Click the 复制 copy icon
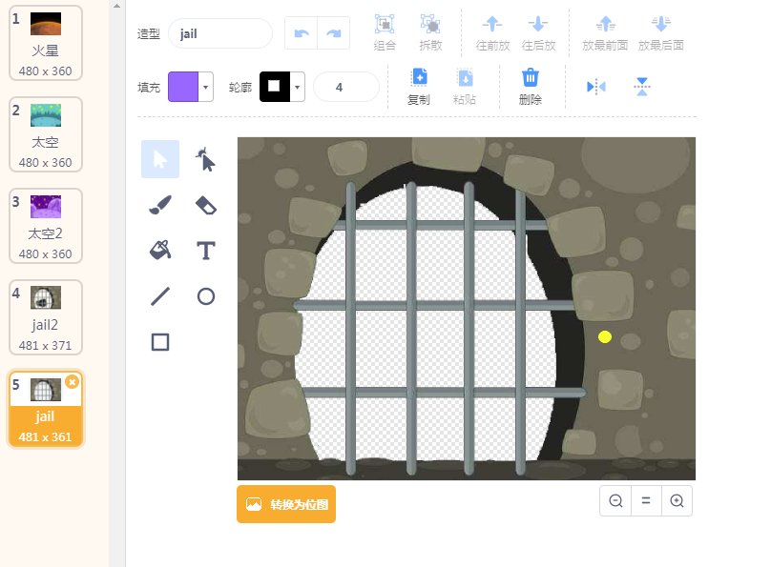Viewport: 771px width, 567px height. tap(419, 77)
